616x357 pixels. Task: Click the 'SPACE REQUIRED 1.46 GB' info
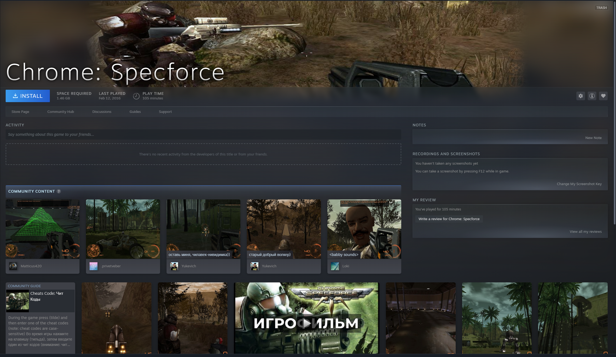[74, 96]
